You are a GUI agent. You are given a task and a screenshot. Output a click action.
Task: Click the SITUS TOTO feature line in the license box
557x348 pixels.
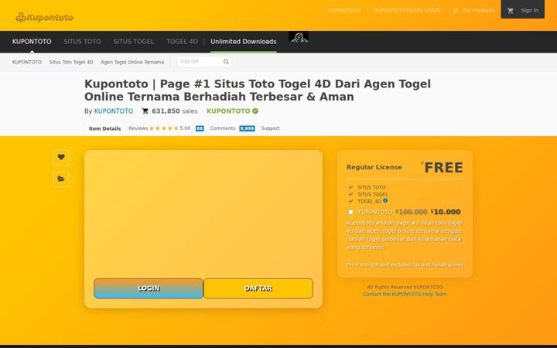coord(371,187)
